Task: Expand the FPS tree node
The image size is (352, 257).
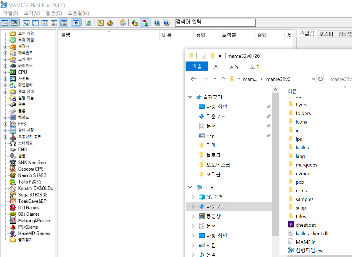Action: pos(5,124)
